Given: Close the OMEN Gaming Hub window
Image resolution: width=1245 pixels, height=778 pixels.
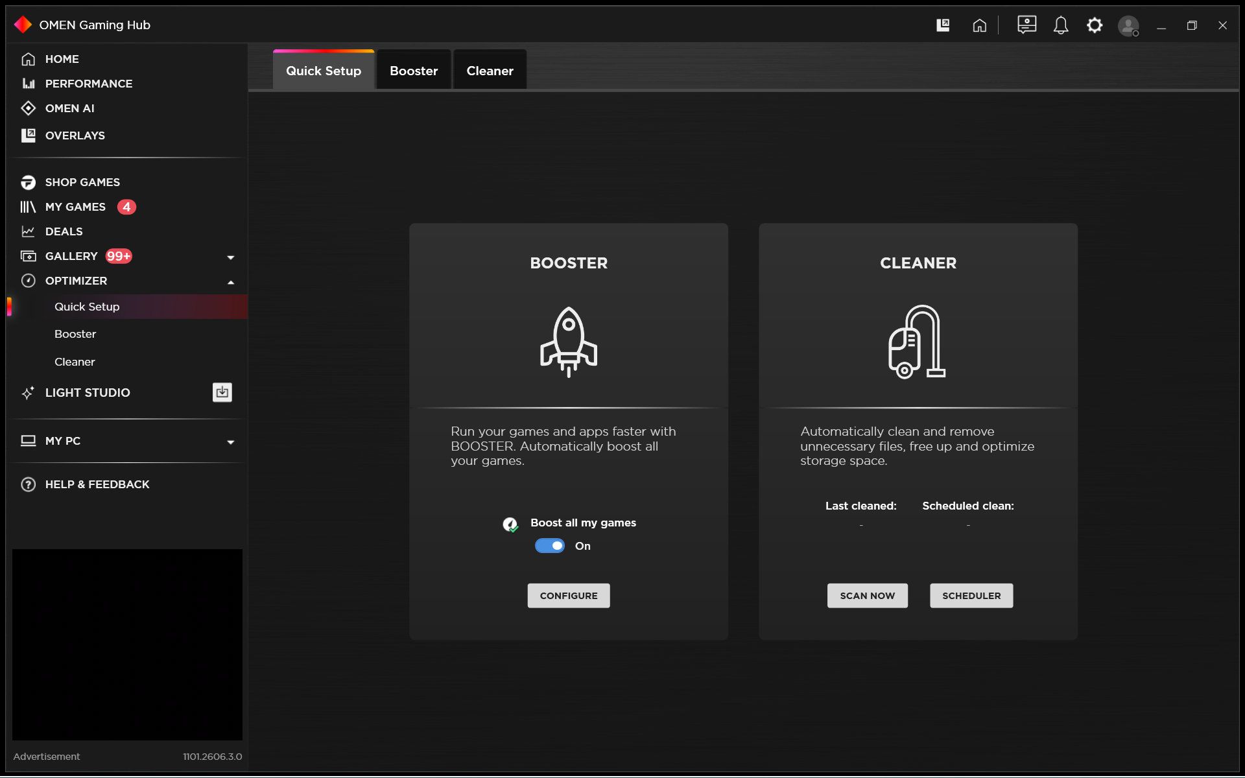Looking at the screenshot, I should (1222, 26).
